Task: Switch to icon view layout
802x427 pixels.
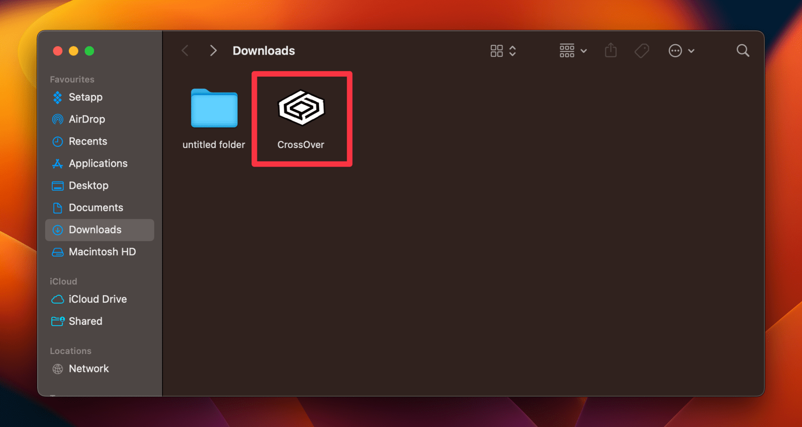Action: pos(497,50)
